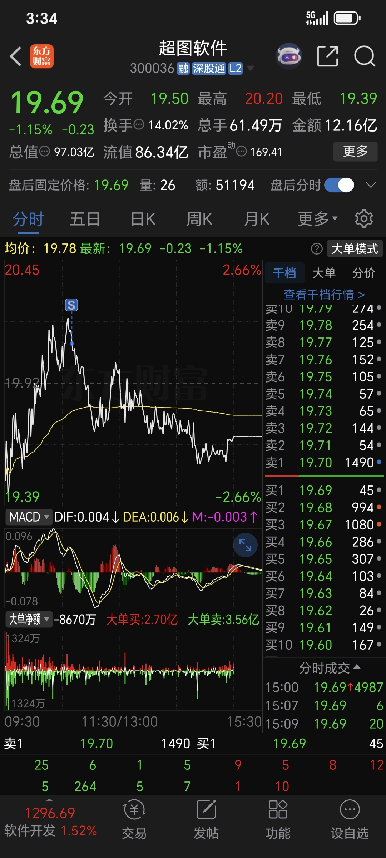Expand after-hours row chevron
Image resolution: width=386 pixels, height=858 pixels.
[x=371, y=185]
